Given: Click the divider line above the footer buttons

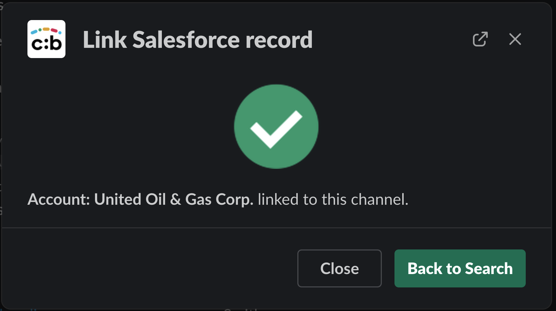Looking at the screenshot, I should pos(276,228).
